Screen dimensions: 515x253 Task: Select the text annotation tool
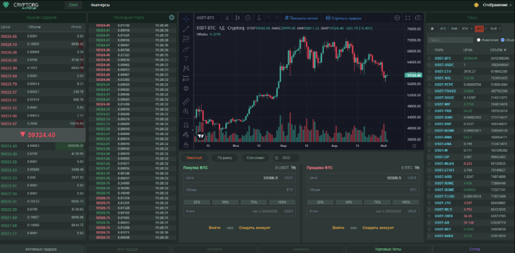[x=186, y=59]
